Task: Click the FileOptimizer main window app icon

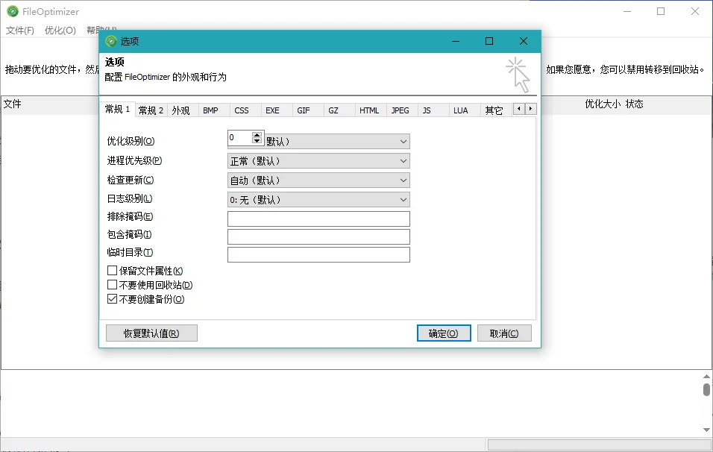Action: point(13,11)
